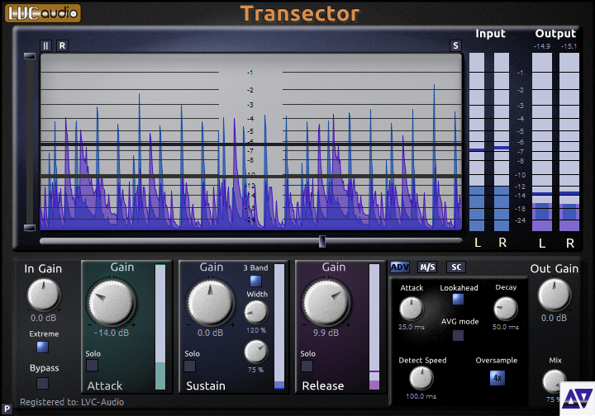Click the In Gain knob

coord(43,295)
